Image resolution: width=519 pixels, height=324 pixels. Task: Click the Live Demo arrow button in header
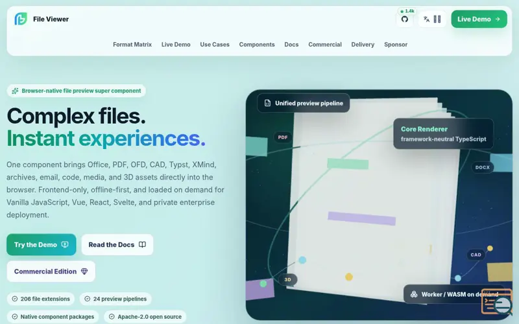(x=479, y=19)
